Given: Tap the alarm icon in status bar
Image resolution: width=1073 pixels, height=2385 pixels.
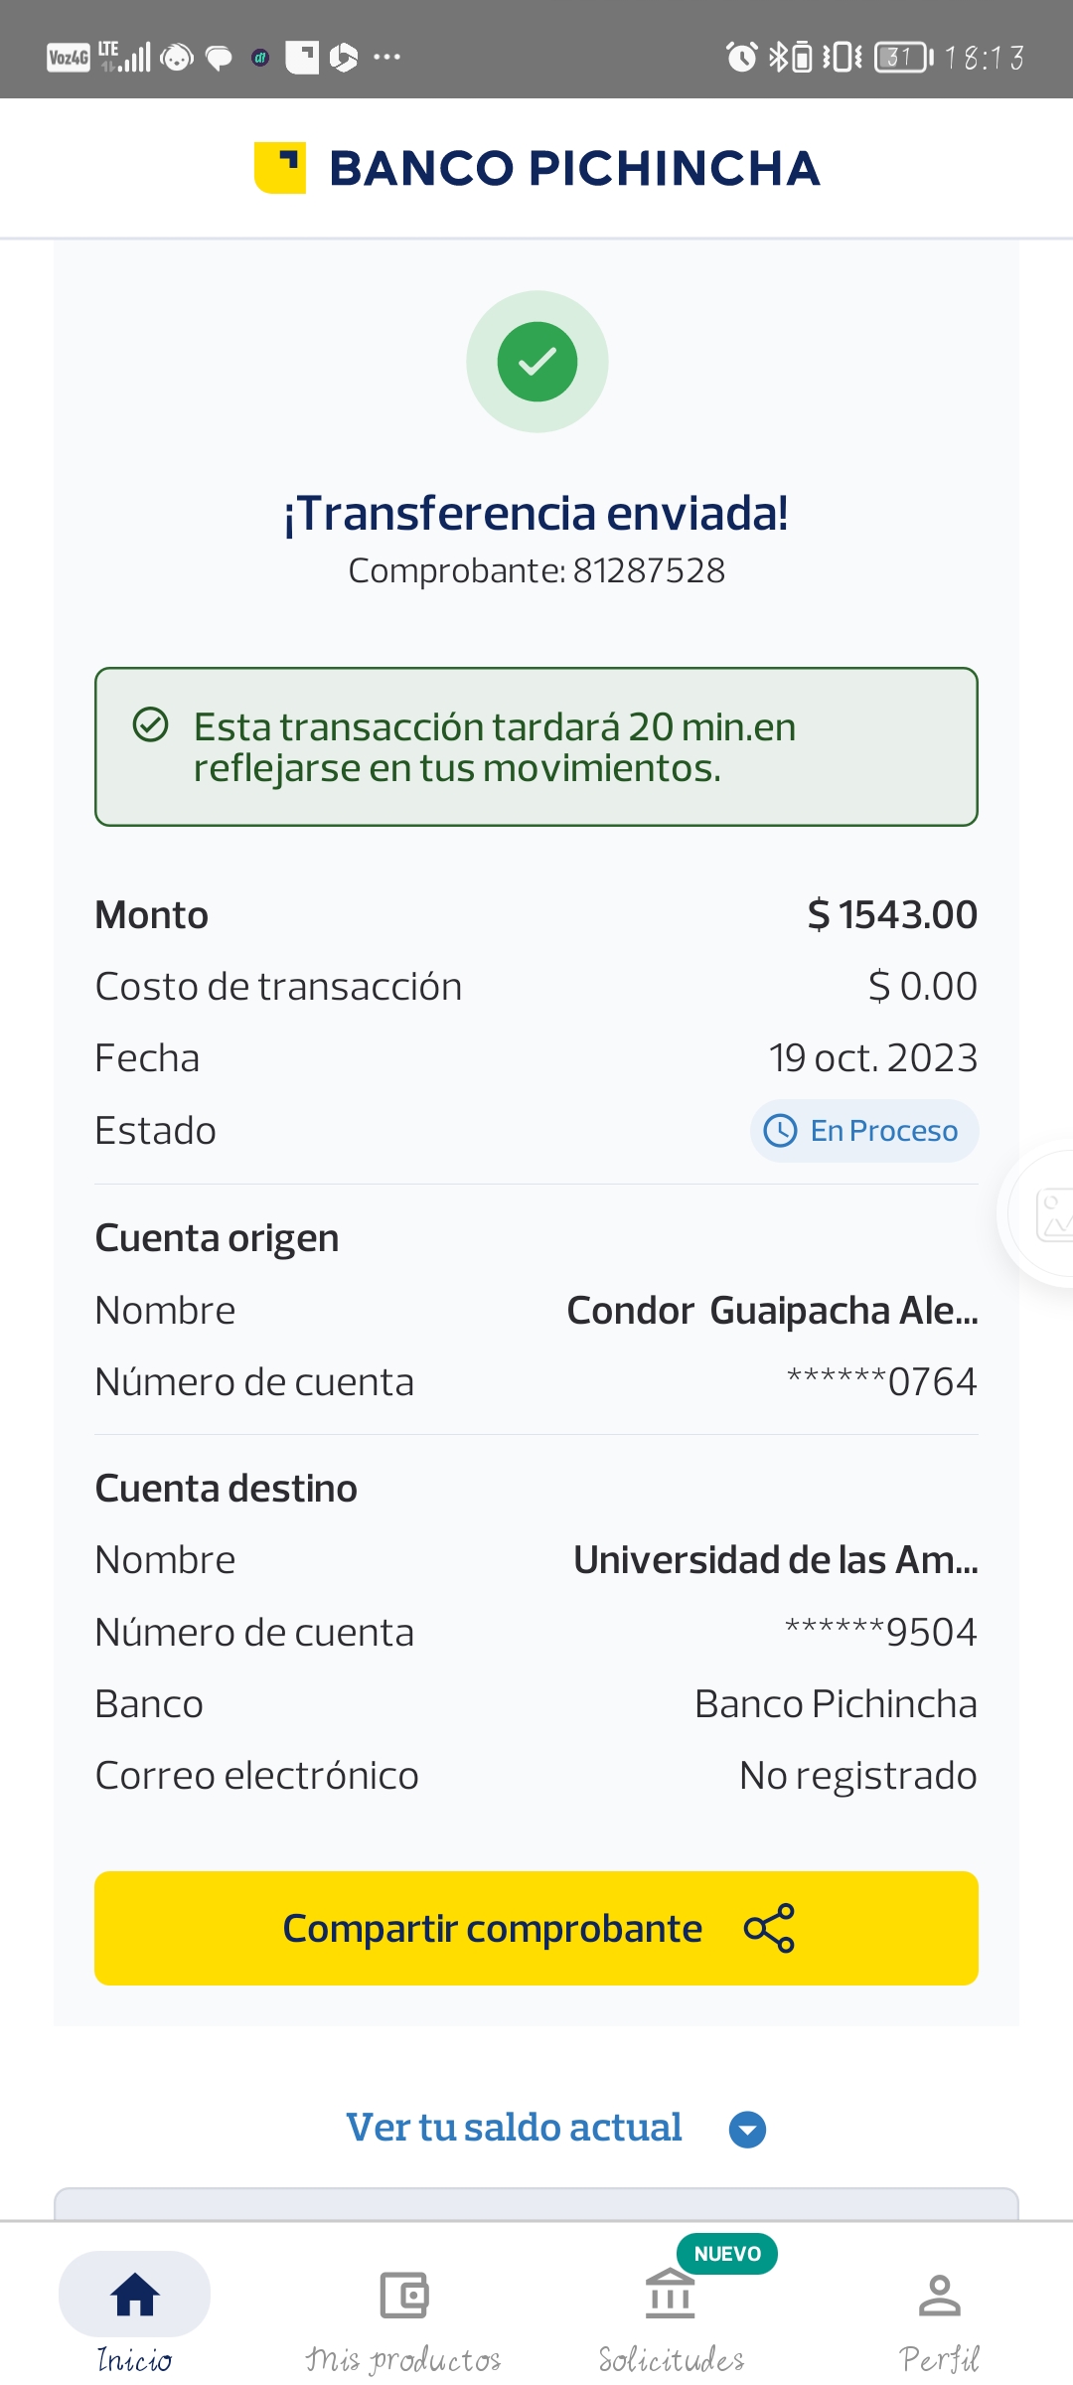Looking at the screenshot, I should coord(741,57).
